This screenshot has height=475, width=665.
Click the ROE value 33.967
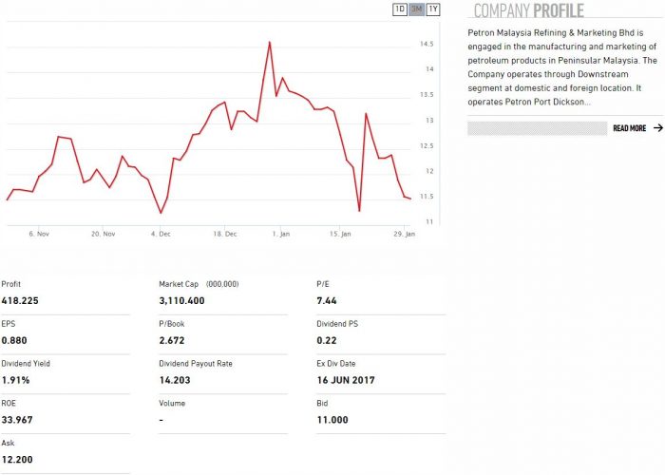[17, 420]
